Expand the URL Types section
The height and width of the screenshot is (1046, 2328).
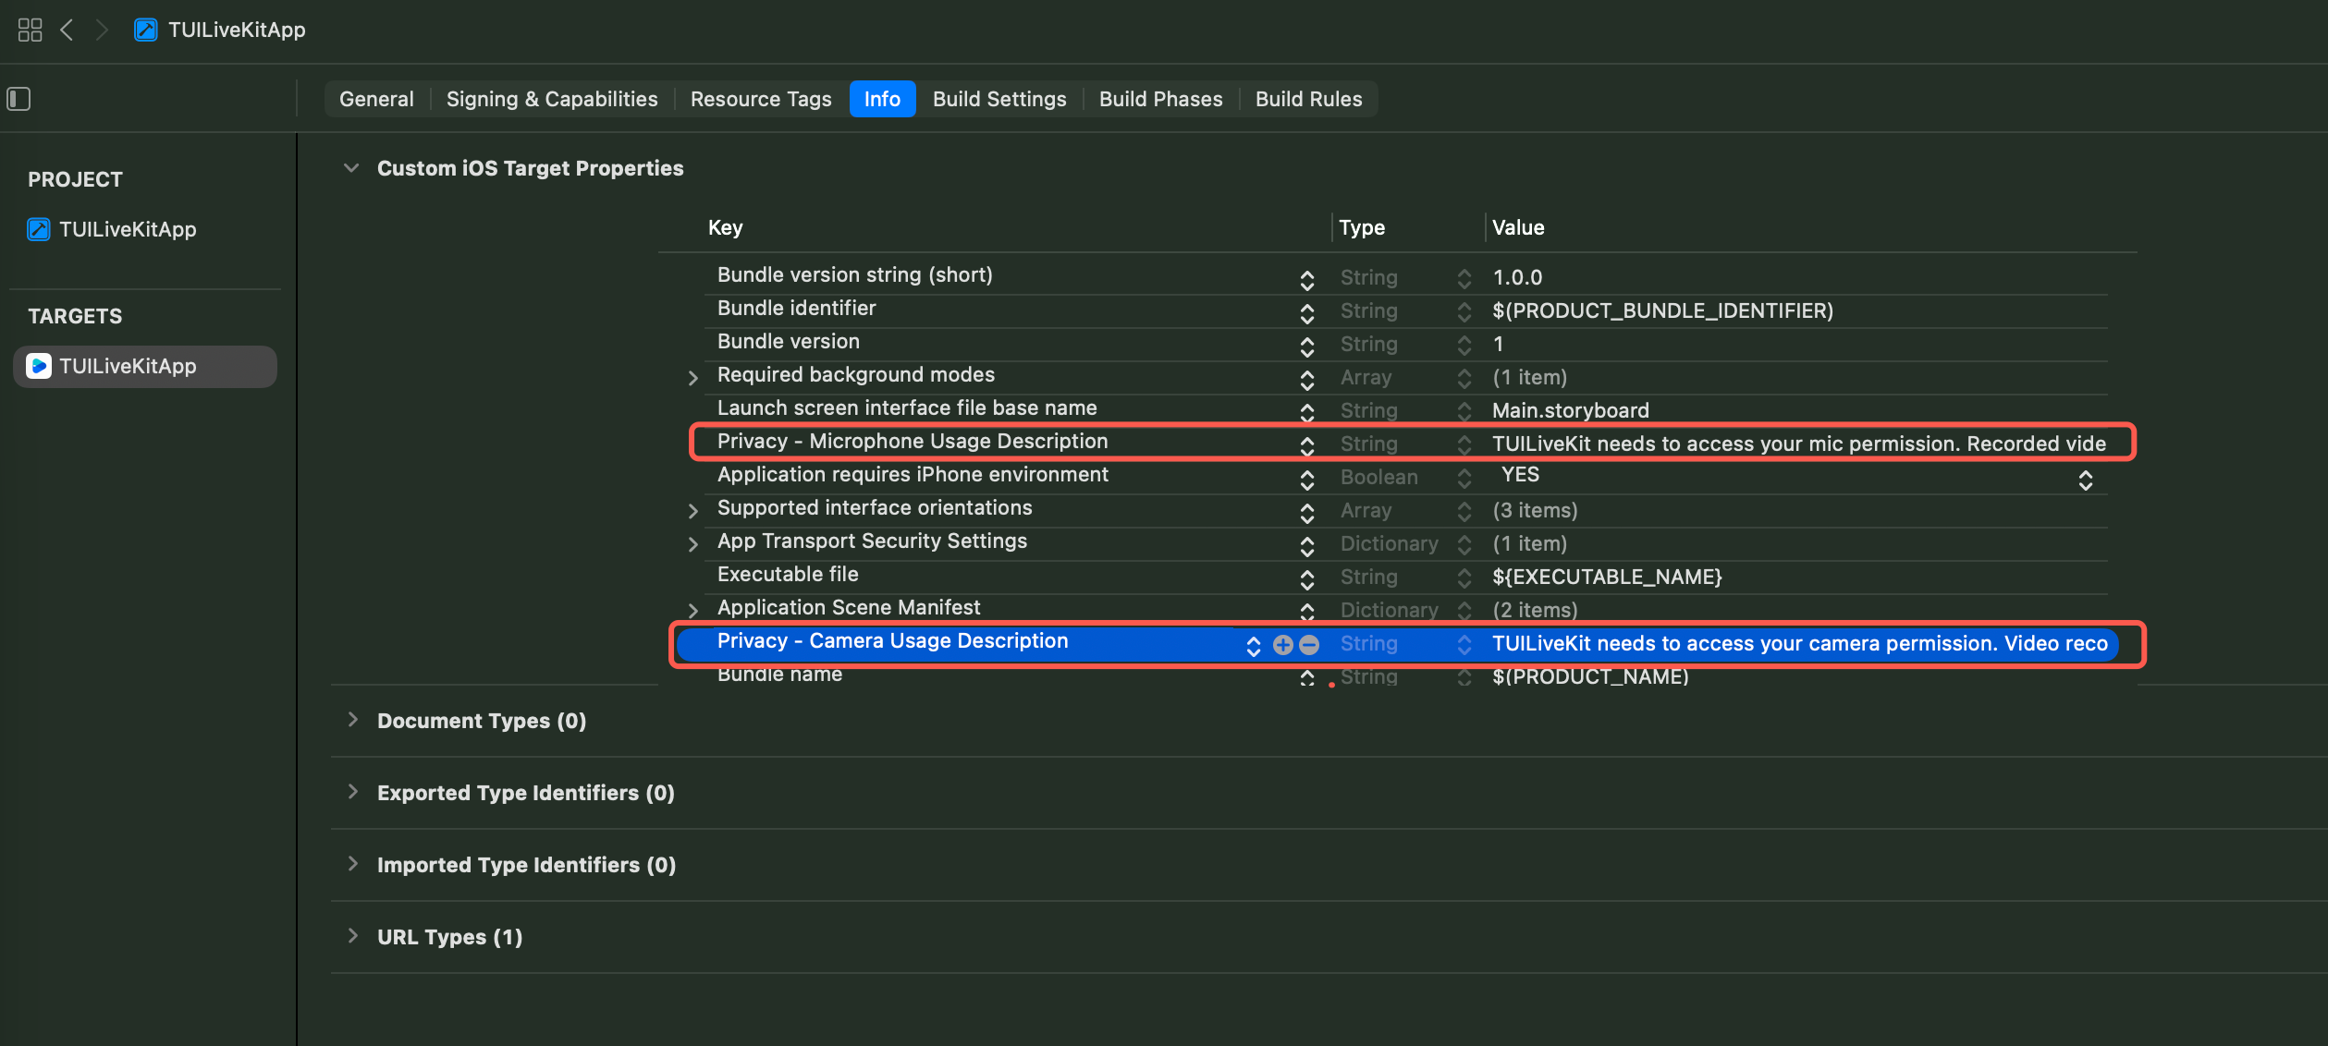click(x=352, y=936)
